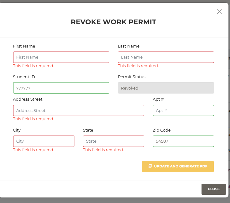The height and width of the screenshot is (203, 230).
Task: Click the Zip Code label
Action: [162, 130]
